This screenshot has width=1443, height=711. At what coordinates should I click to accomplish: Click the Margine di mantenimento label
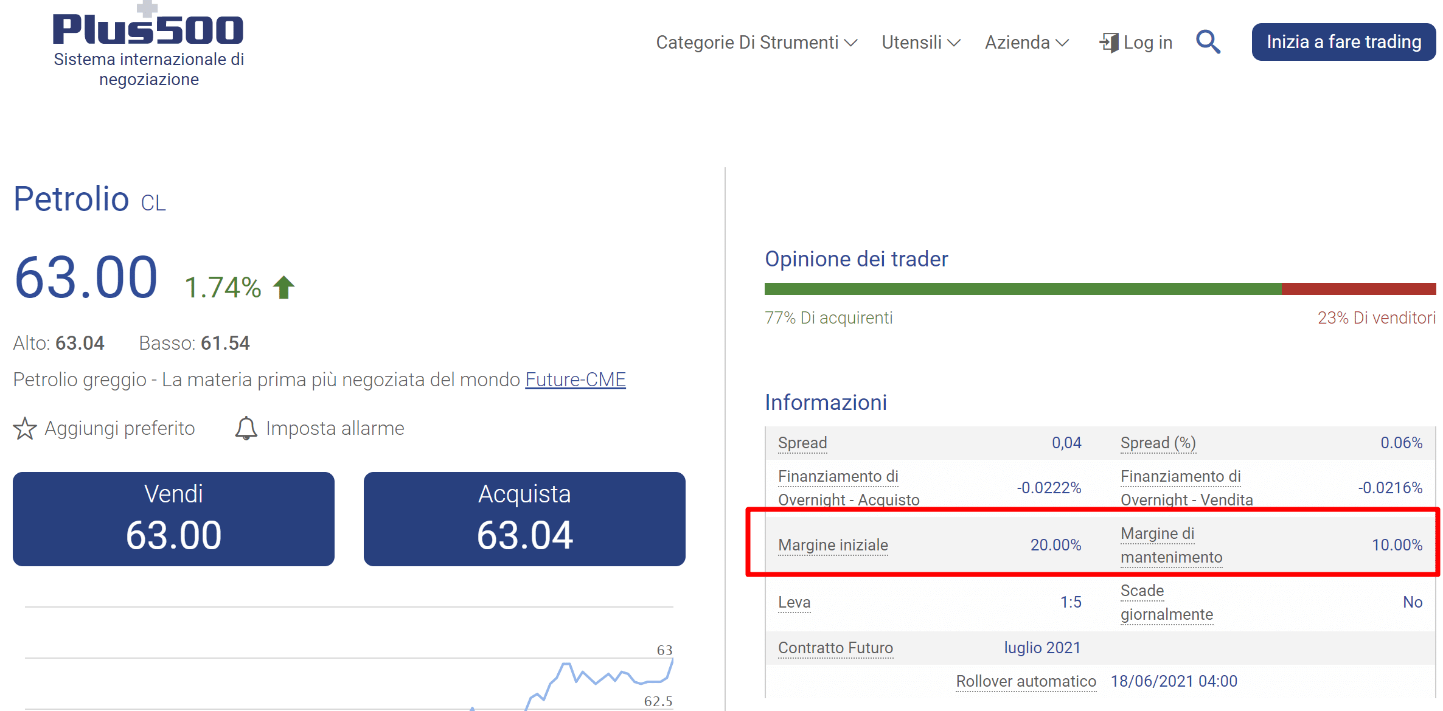click(1171, 545)
